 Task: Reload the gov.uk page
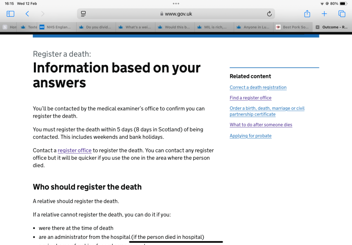(269, 14)
